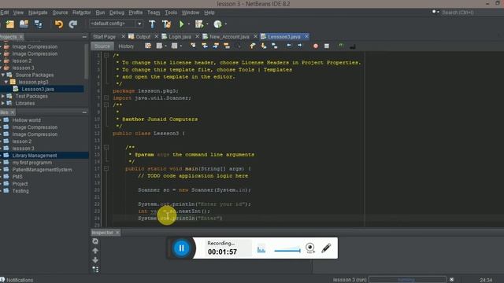Switch editor to Source view
Screen dimensions: 504x283
(102, 46)
